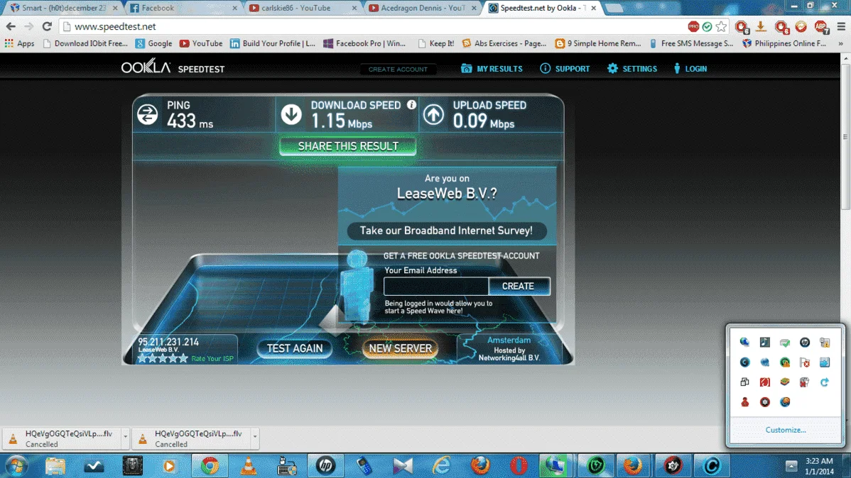This screenshot has width=851, height=478.
Task: Click Adblock Plus extension icon
Action: coord(820,26)
